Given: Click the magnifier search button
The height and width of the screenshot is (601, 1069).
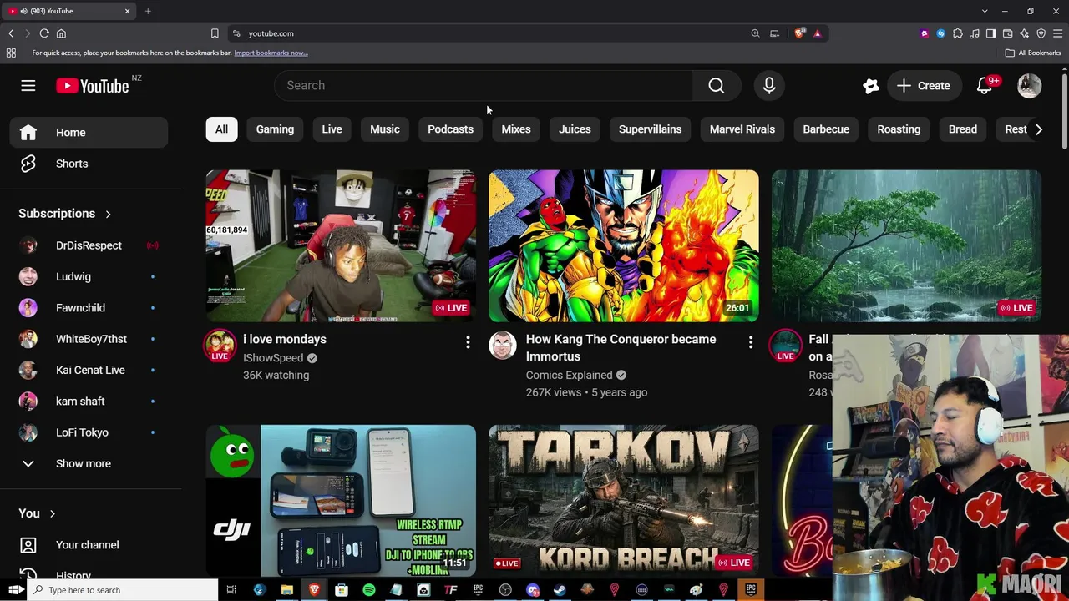Looking at the screenshot, I should (x=716, y=85).
